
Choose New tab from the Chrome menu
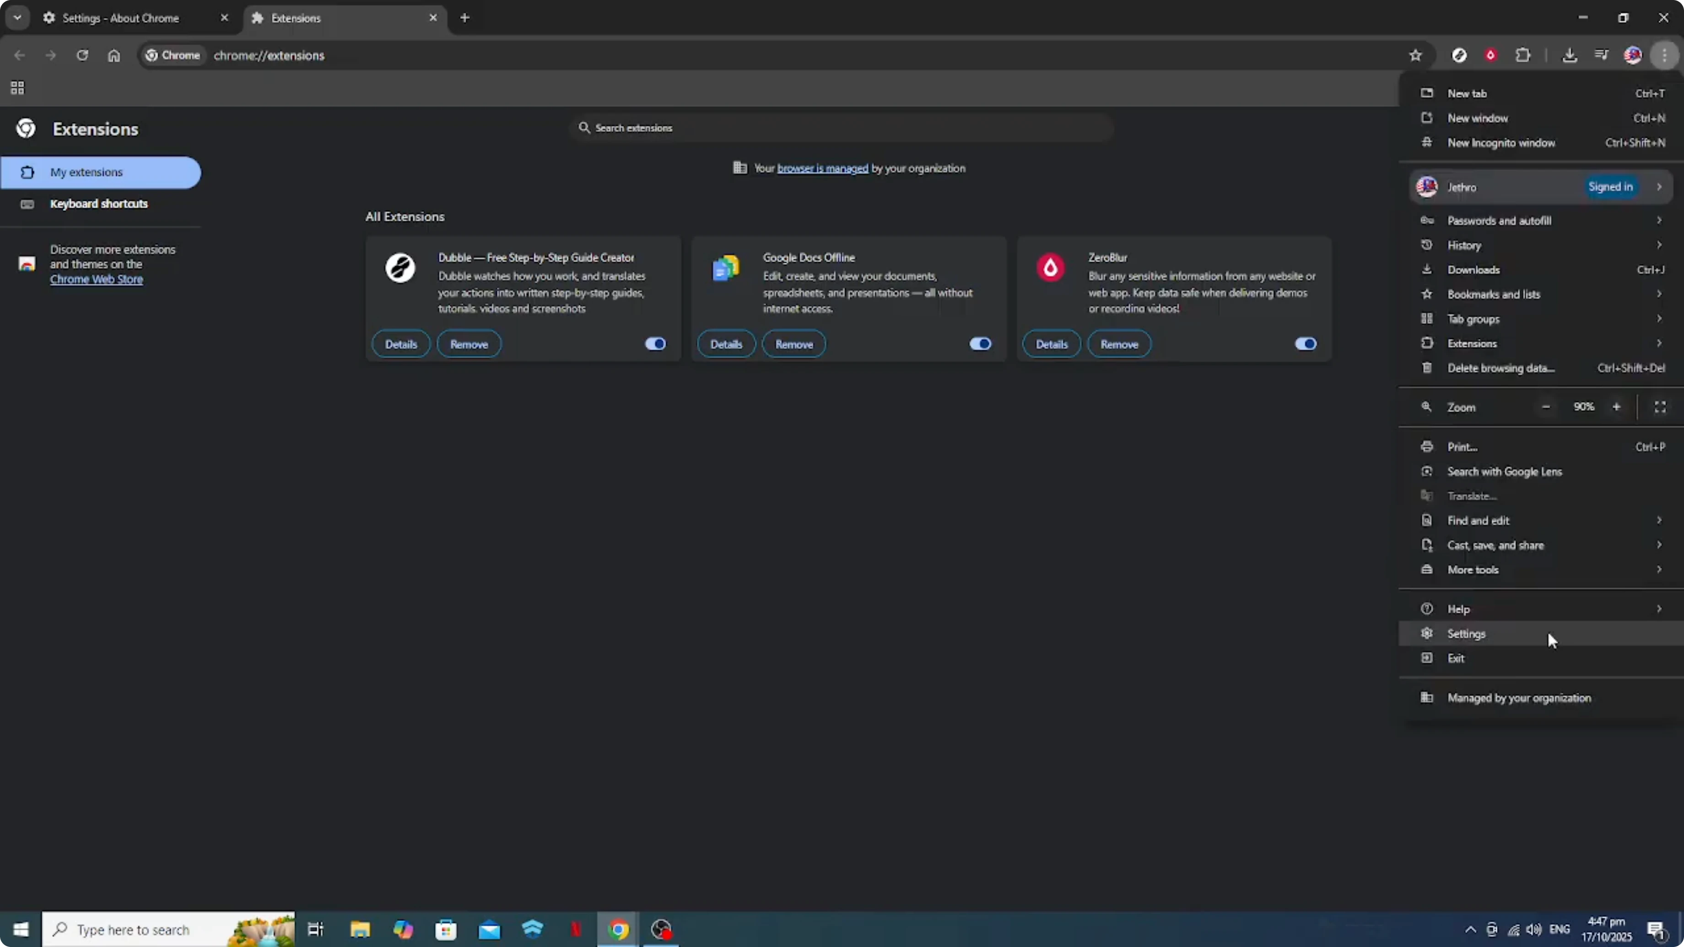coord(1542,93)
